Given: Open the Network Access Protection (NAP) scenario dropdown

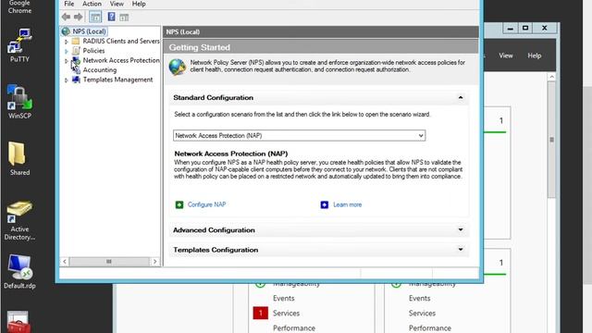Looking at the screenshot, I should [x=299, y=136].
